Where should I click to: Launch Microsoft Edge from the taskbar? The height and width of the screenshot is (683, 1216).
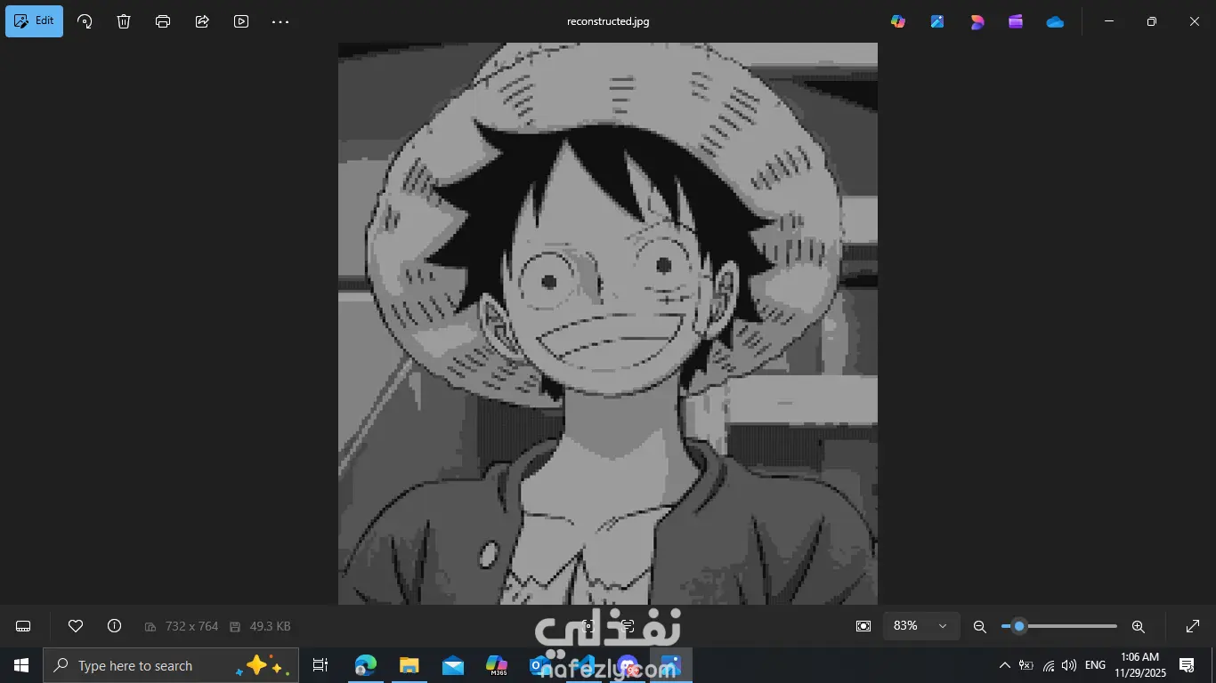[x=366, y=665]
